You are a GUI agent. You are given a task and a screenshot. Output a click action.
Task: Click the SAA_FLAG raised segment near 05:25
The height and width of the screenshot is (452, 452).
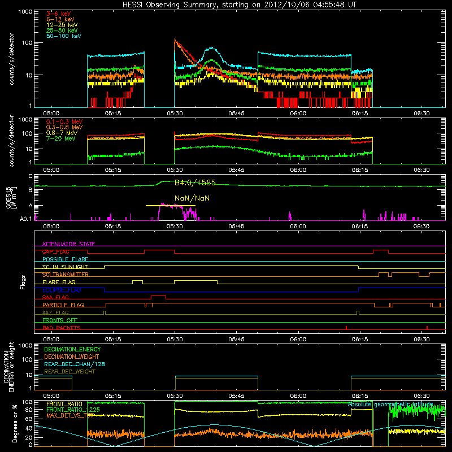[x=159, y=296]
